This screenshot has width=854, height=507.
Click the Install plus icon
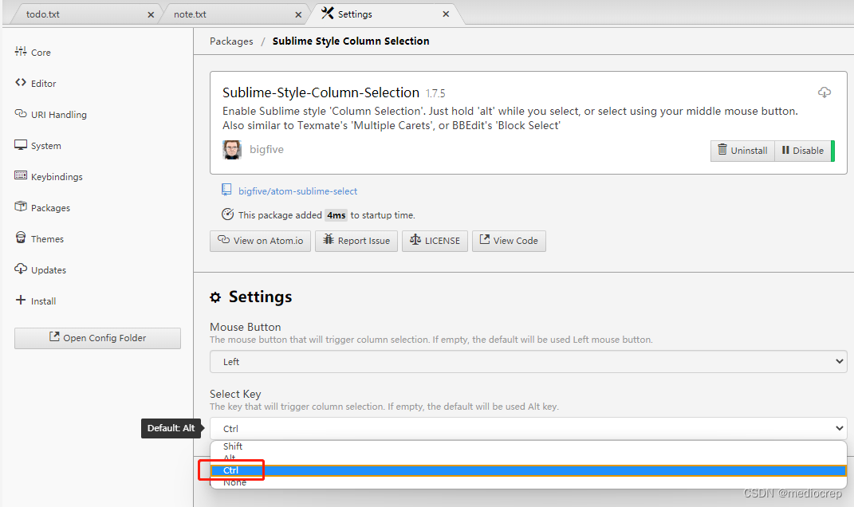tap(21, 300)
